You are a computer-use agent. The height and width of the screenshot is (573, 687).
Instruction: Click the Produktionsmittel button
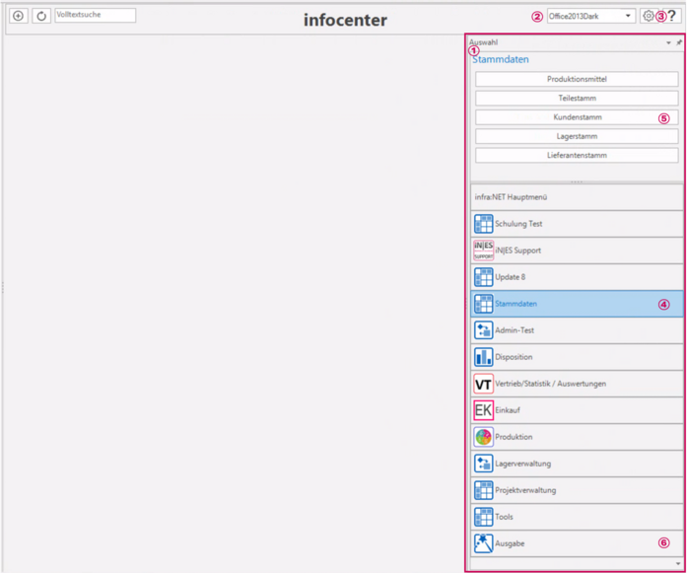(576, 79)
